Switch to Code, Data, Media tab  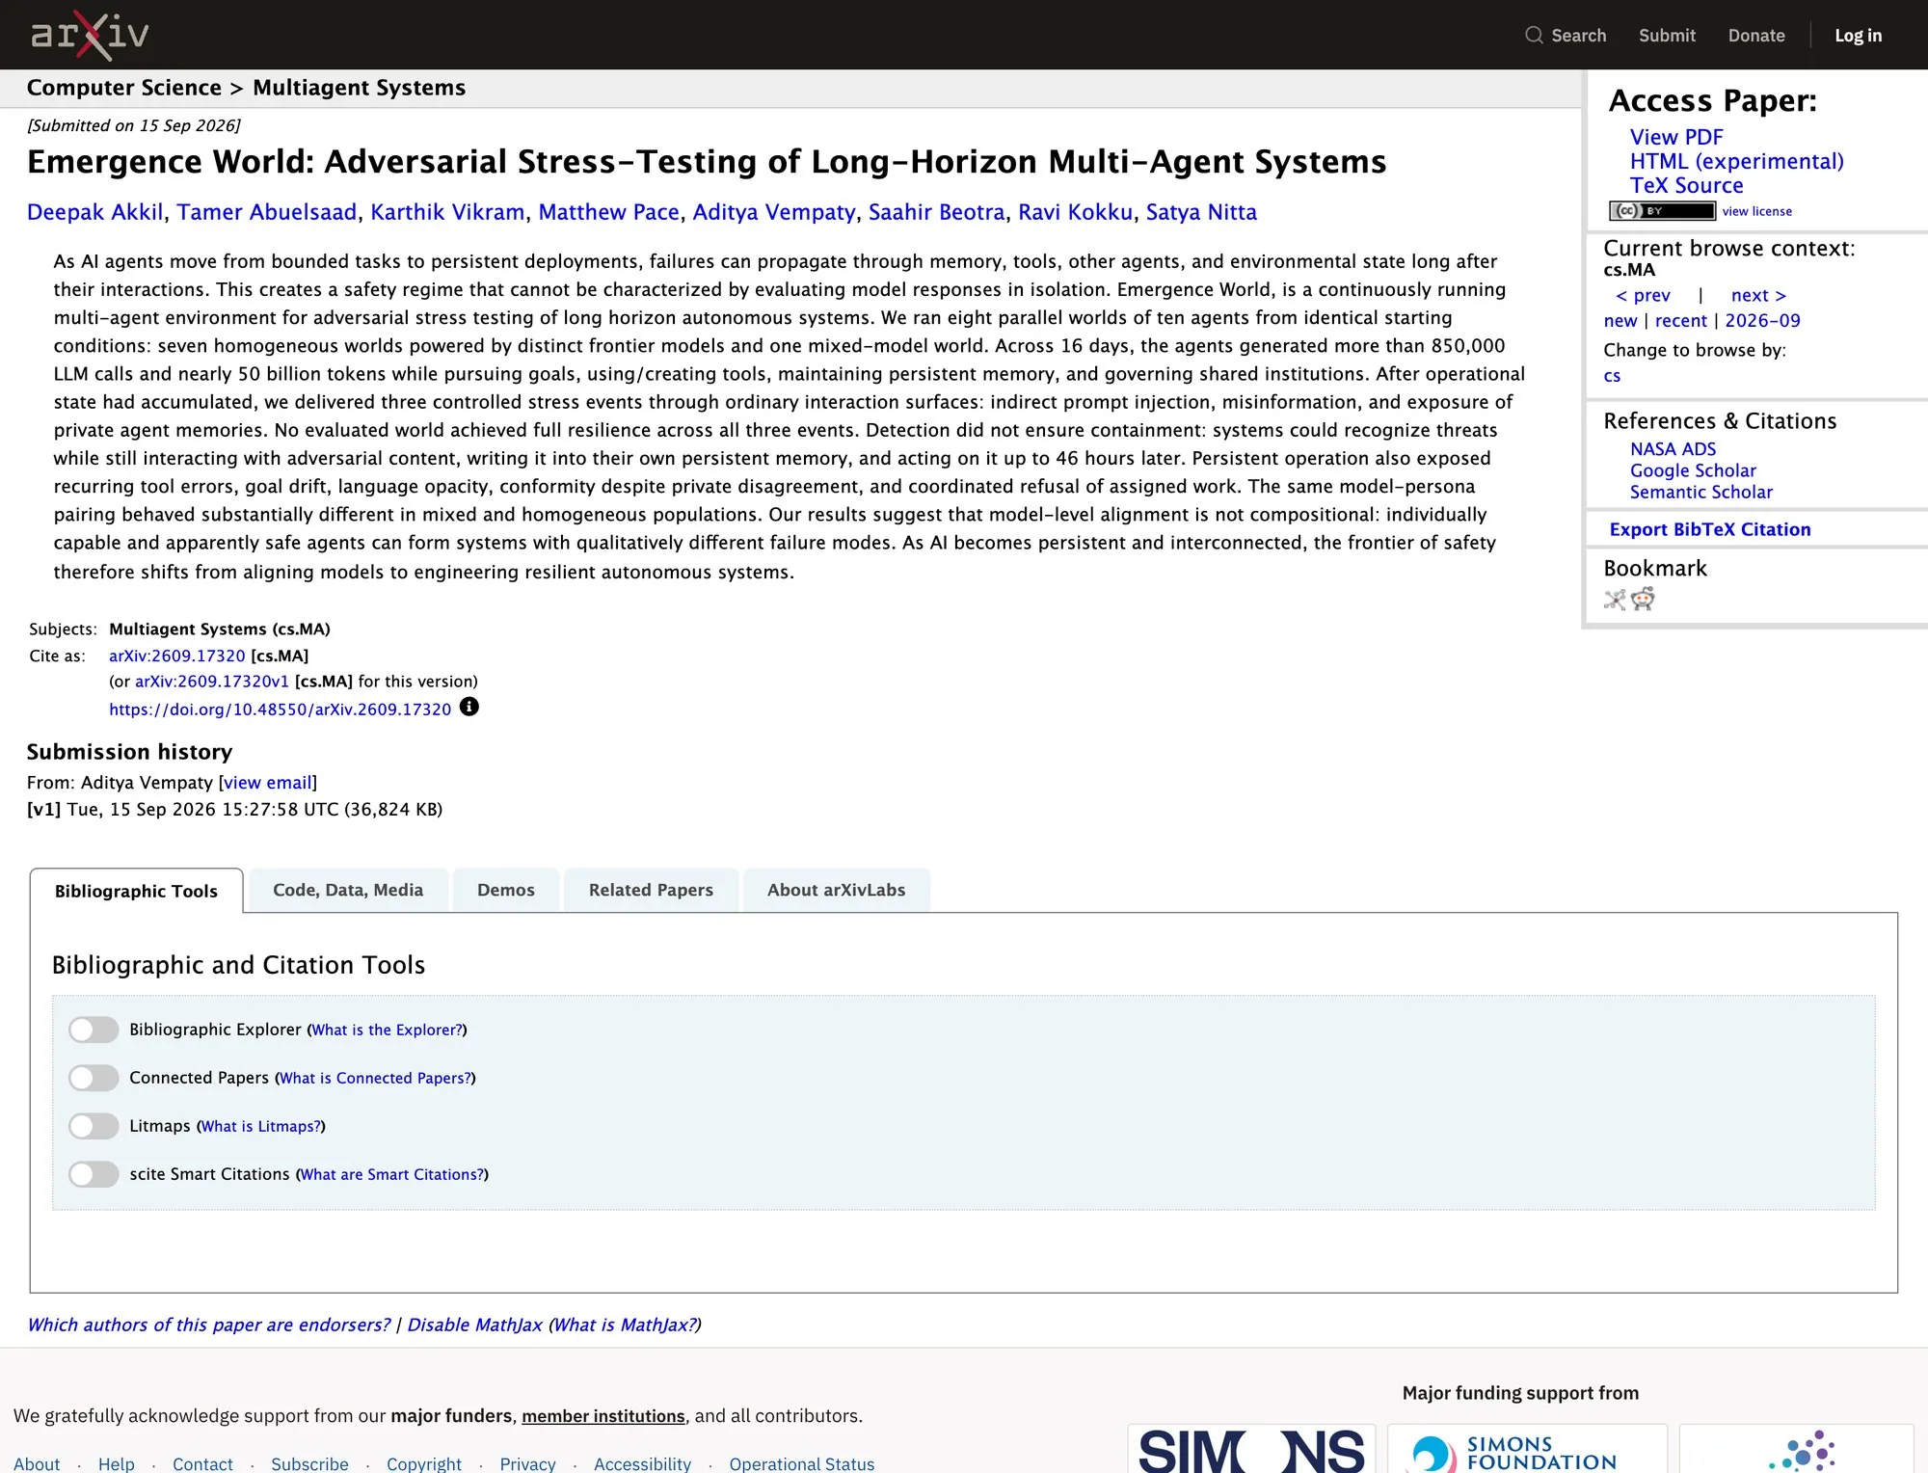(348, 890)
